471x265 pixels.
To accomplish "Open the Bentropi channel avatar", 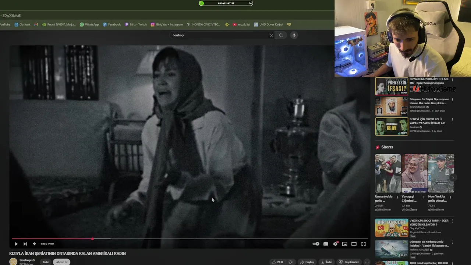I will (13, 261).
